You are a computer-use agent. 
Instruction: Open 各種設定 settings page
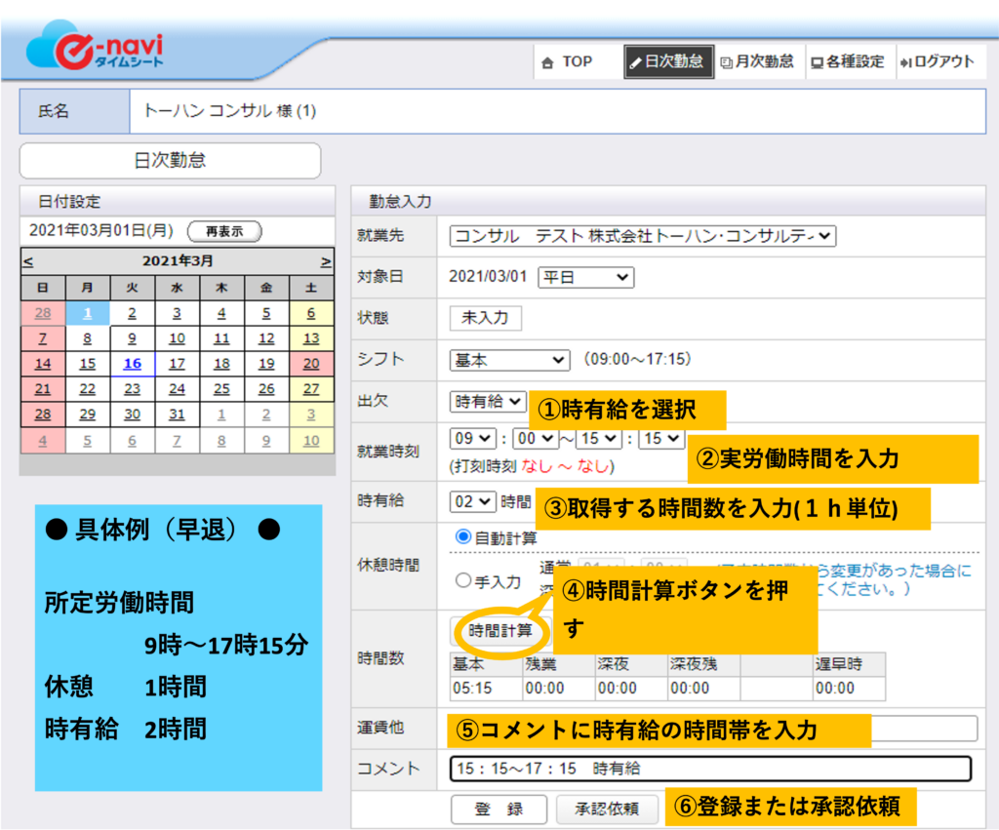[848, 61]
